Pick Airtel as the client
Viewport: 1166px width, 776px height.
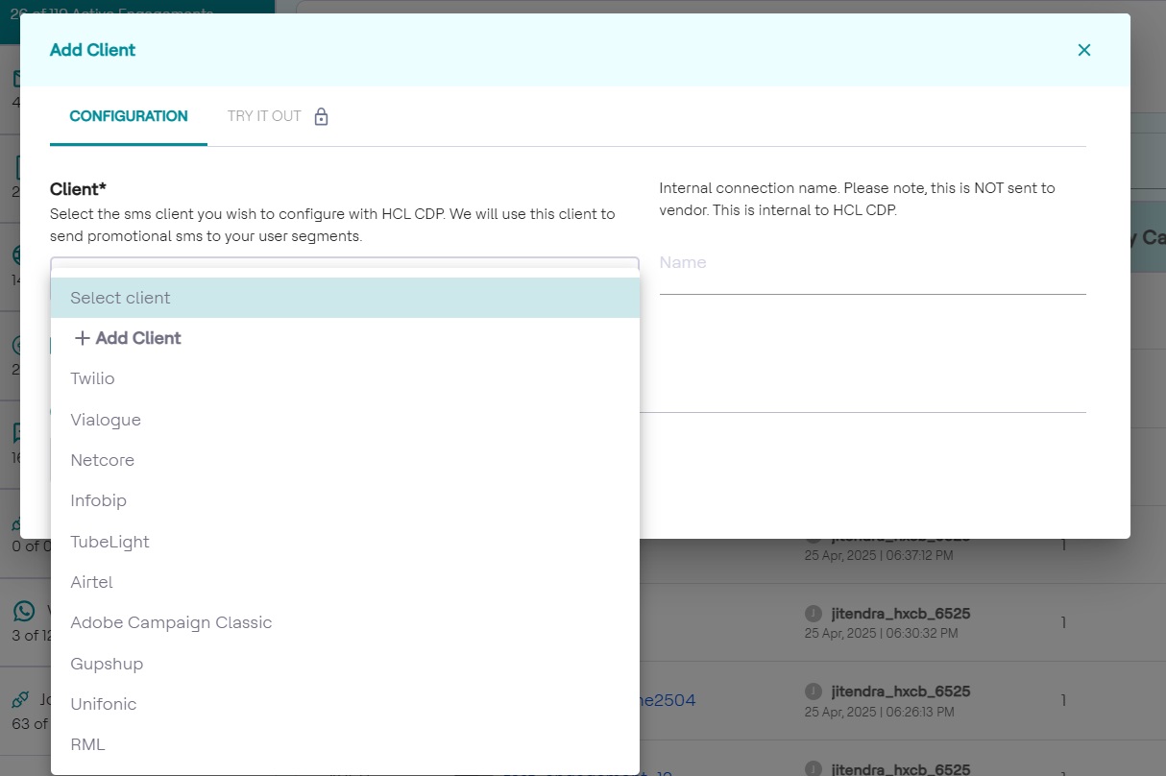[346, 582]
